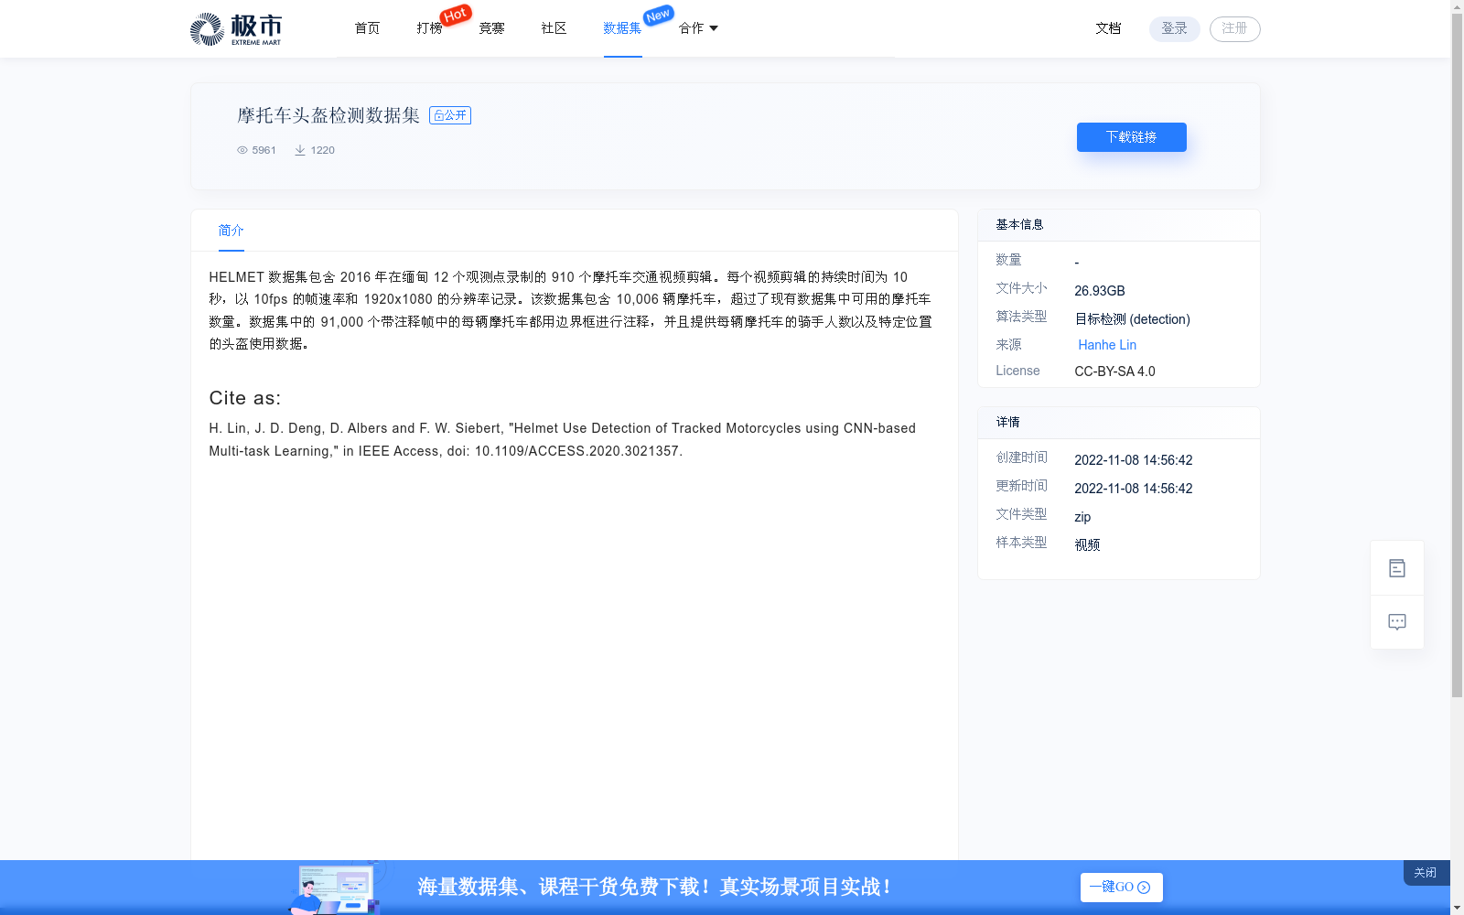Click the 5961 view count
This screenshot has height=915, width=1464.
click(x=264, y=150)
